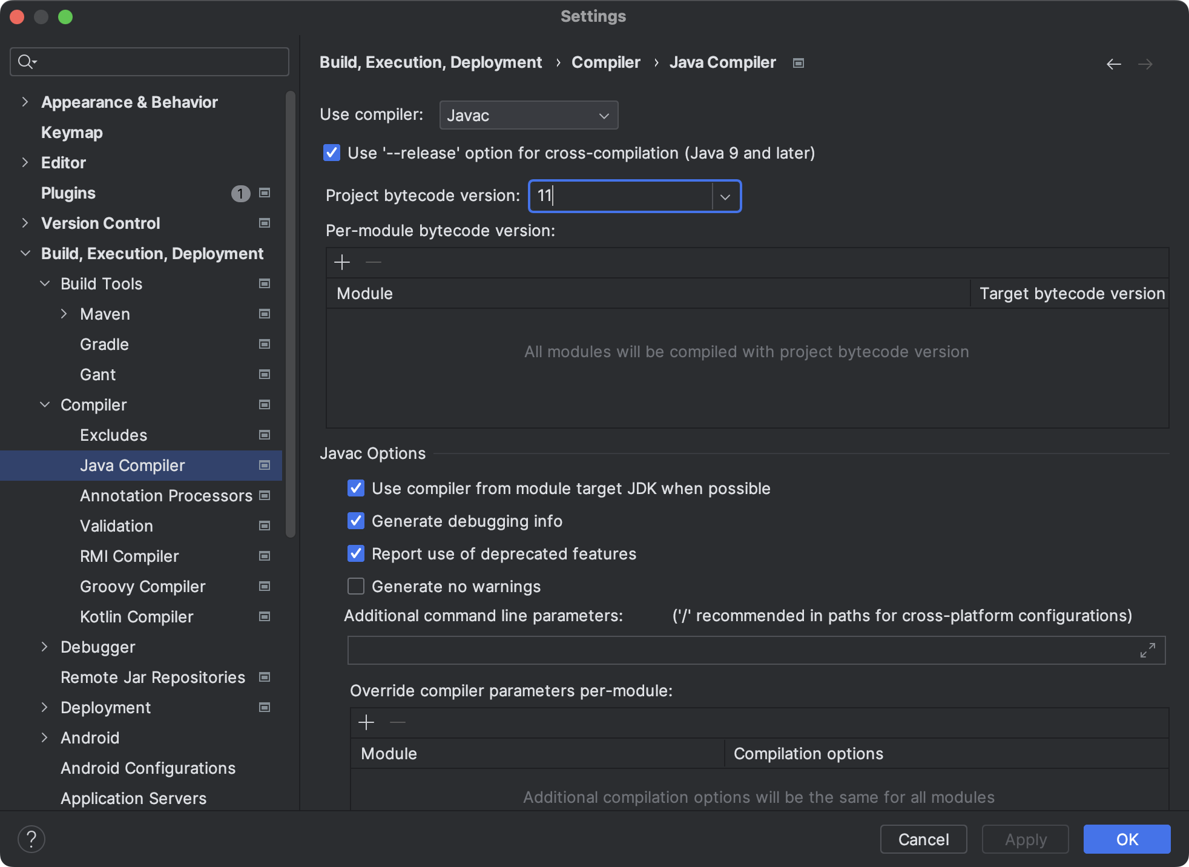Viewport: 1189px width, 867px height.
Task: Open the Keymap settings page
Action: point(71,133)
